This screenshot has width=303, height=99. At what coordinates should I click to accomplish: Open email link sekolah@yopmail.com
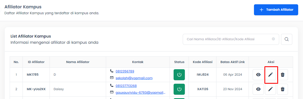pyautogui.click(x=134, y=78)
